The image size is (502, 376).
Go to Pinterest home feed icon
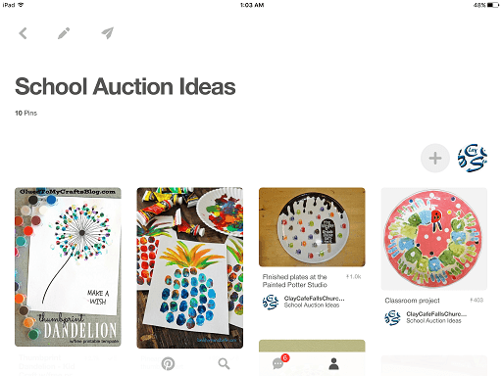(168, 363)
